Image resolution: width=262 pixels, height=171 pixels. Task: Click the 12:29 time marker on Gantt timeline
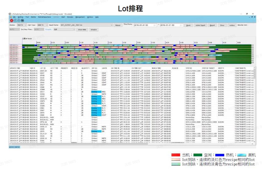(x=110, y=43)
